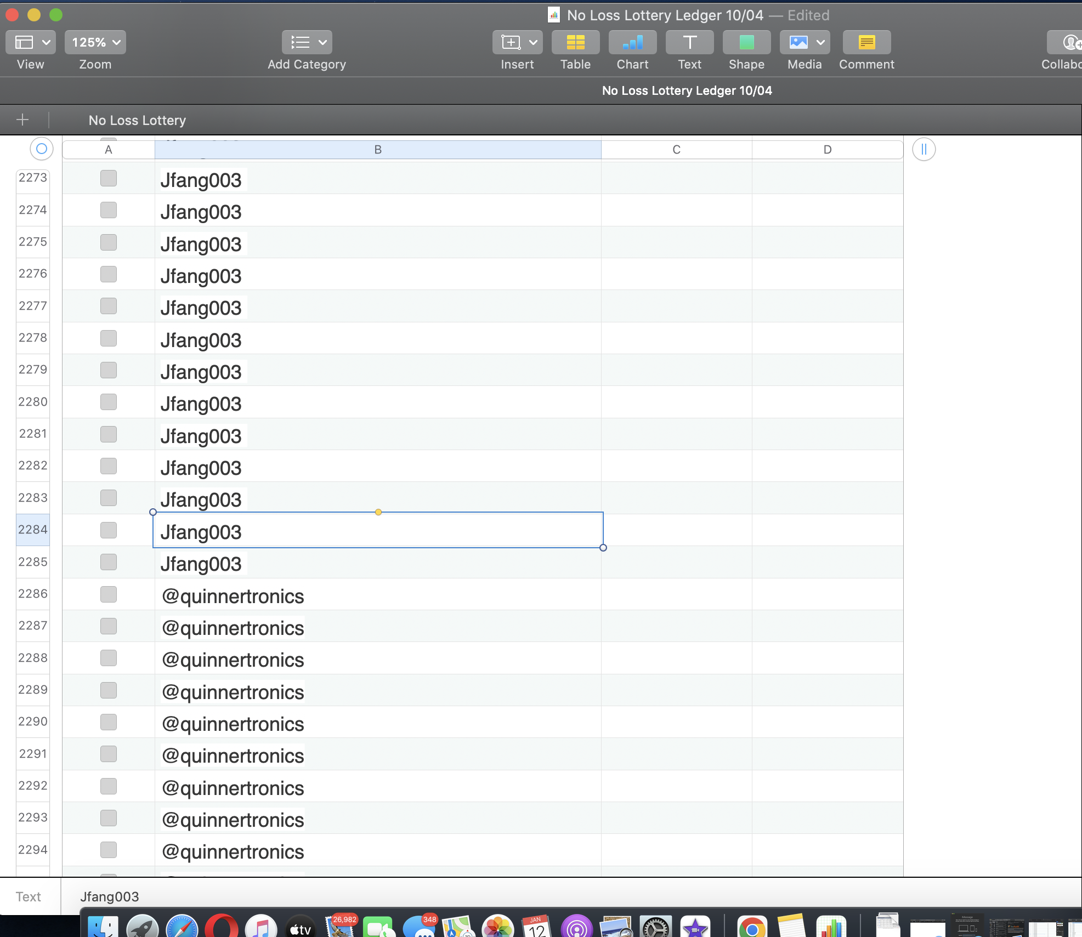1082x937 pixels.
Task: Toggle checkbox in row 2286
Action: (x=109, y=594)
